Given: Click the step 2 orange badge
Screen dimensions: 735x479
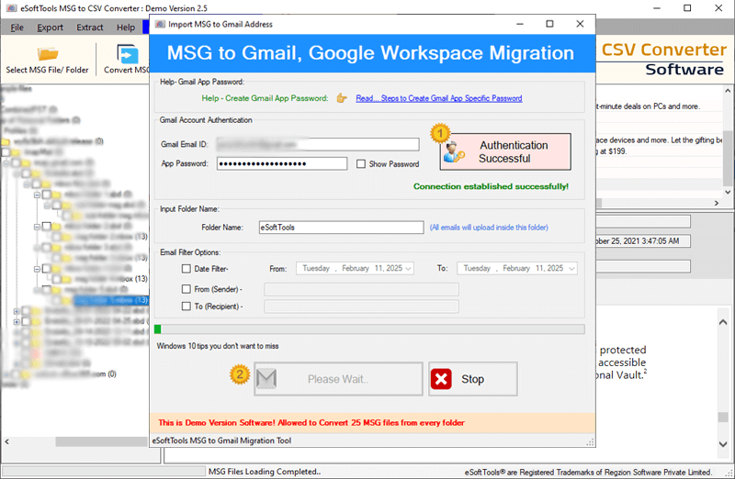Looking at the screenshot, I should (x=239, y=373).
